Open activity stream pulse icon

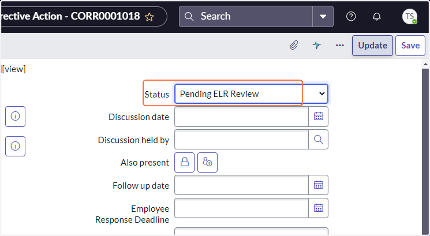click(x=317, y=45)
